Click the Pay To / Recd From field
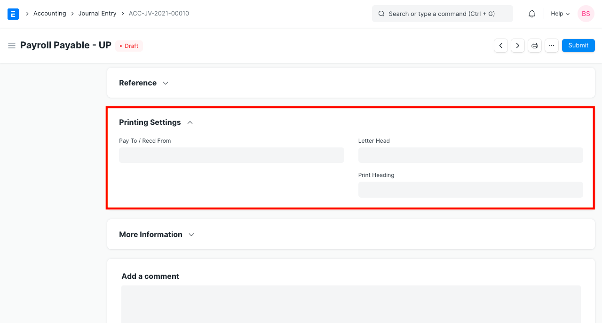 [x=231, y=155]
